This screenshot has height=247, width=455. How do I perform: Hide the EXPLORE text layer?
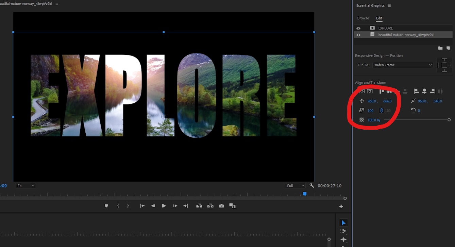pos(358,28)
